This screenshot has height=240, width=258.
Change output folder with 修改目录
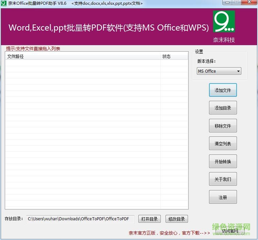point(177,219)
